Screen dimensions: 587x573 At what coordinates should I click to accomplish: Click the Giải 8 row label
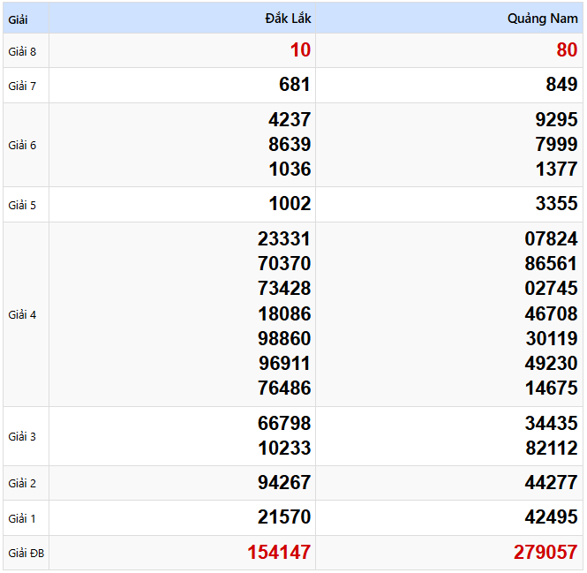tap(22, 51)
